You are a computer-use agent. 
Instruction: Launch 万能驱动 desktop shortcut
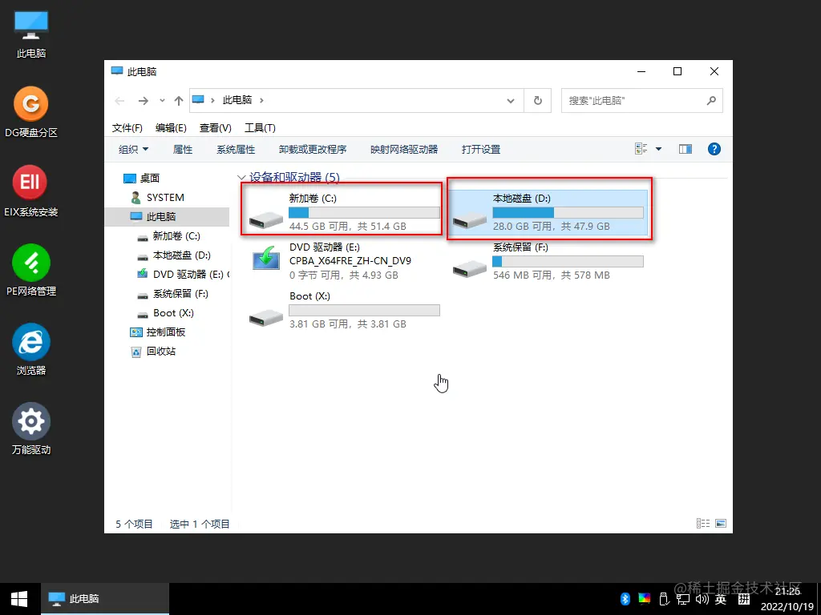click(31, 428)
